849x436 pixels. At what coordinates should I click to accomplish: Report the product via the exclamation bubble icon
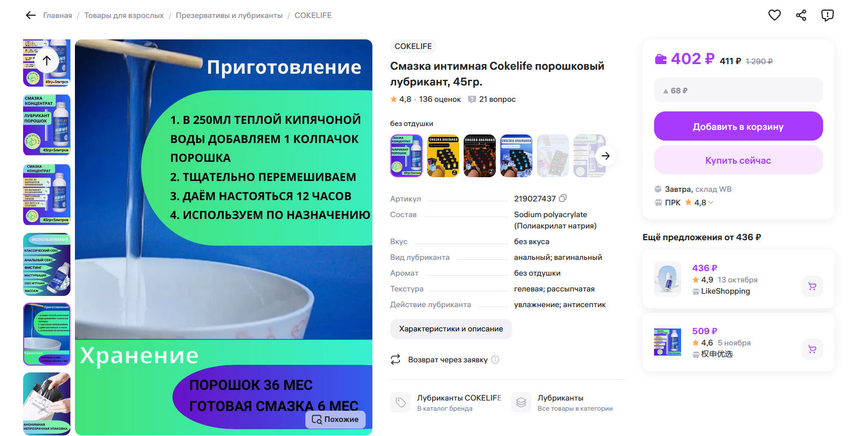828,15
